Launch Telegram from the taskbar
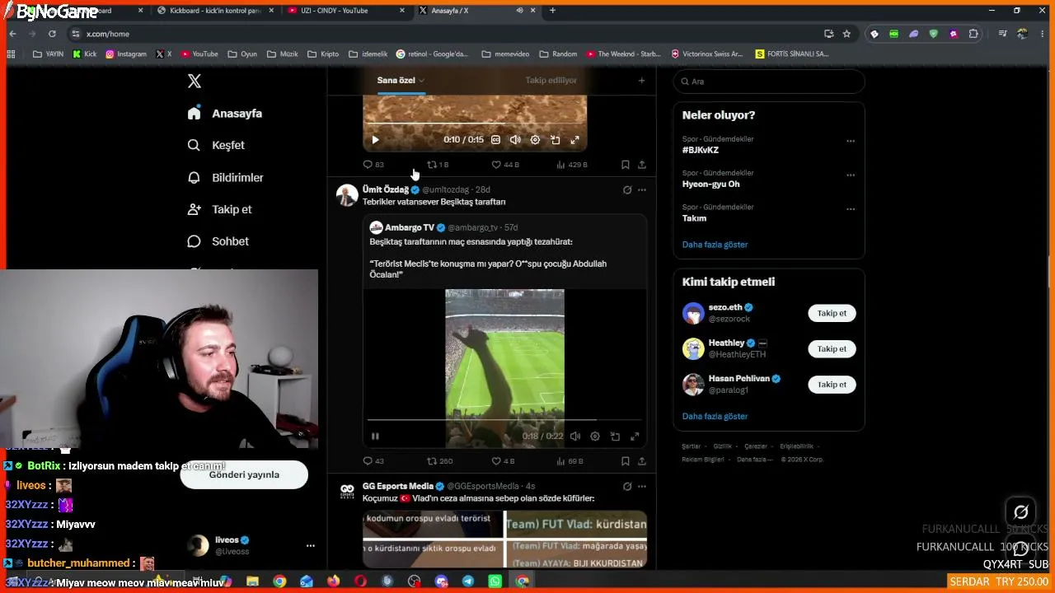The height and width of the screenshot is (593, 1055). (468, 581)
